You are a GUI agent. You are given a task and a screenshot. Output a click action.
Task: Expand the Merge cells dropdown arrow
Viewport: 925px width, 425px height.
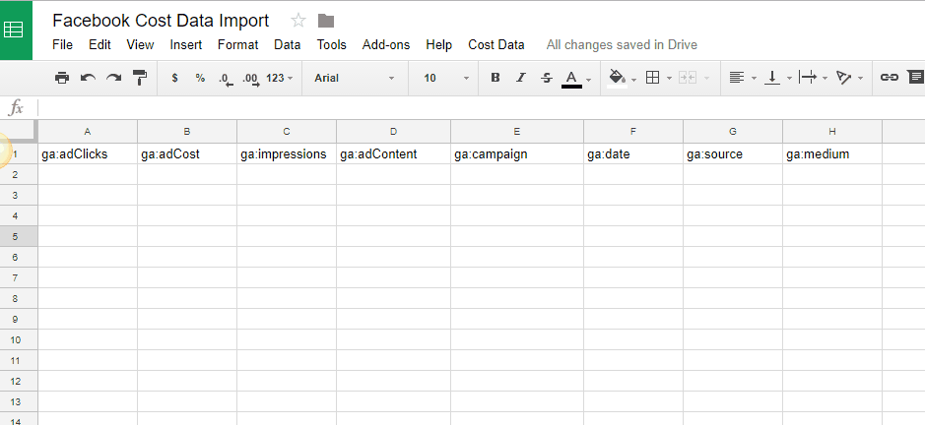(706, 79)
